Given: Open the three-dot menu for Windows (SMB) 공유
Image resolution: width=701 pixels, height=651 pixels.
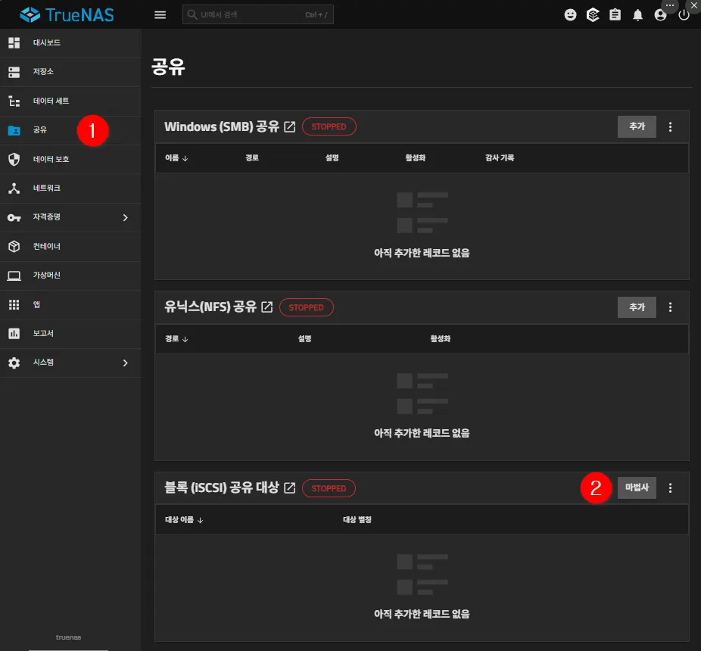Looking at the screenshot, I should [670, 127].
